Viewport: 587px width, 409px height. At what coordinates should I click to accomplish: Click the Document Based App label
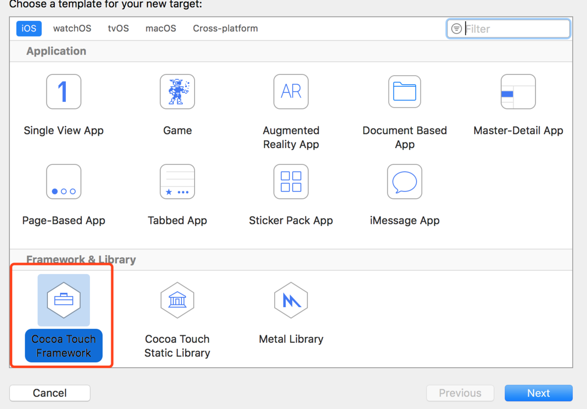[405, 137]
